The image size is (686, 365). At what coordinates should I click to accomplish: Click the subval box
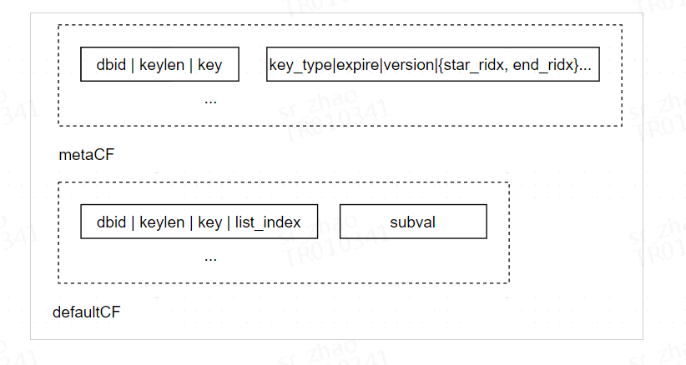tap(413, 222)
